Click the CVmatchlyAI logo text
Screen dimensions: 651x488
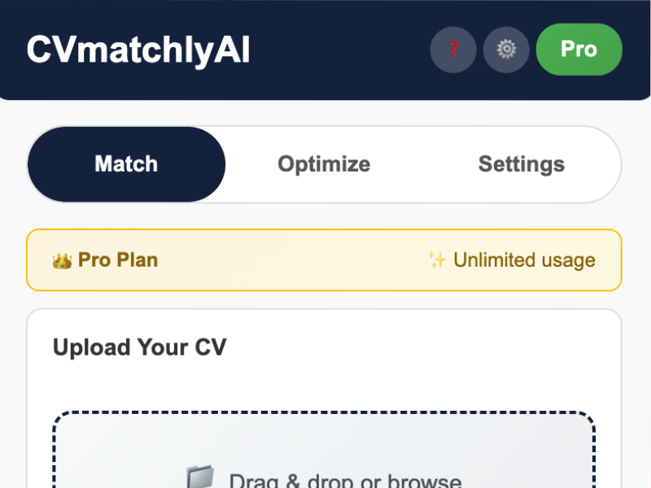(140, 48)
